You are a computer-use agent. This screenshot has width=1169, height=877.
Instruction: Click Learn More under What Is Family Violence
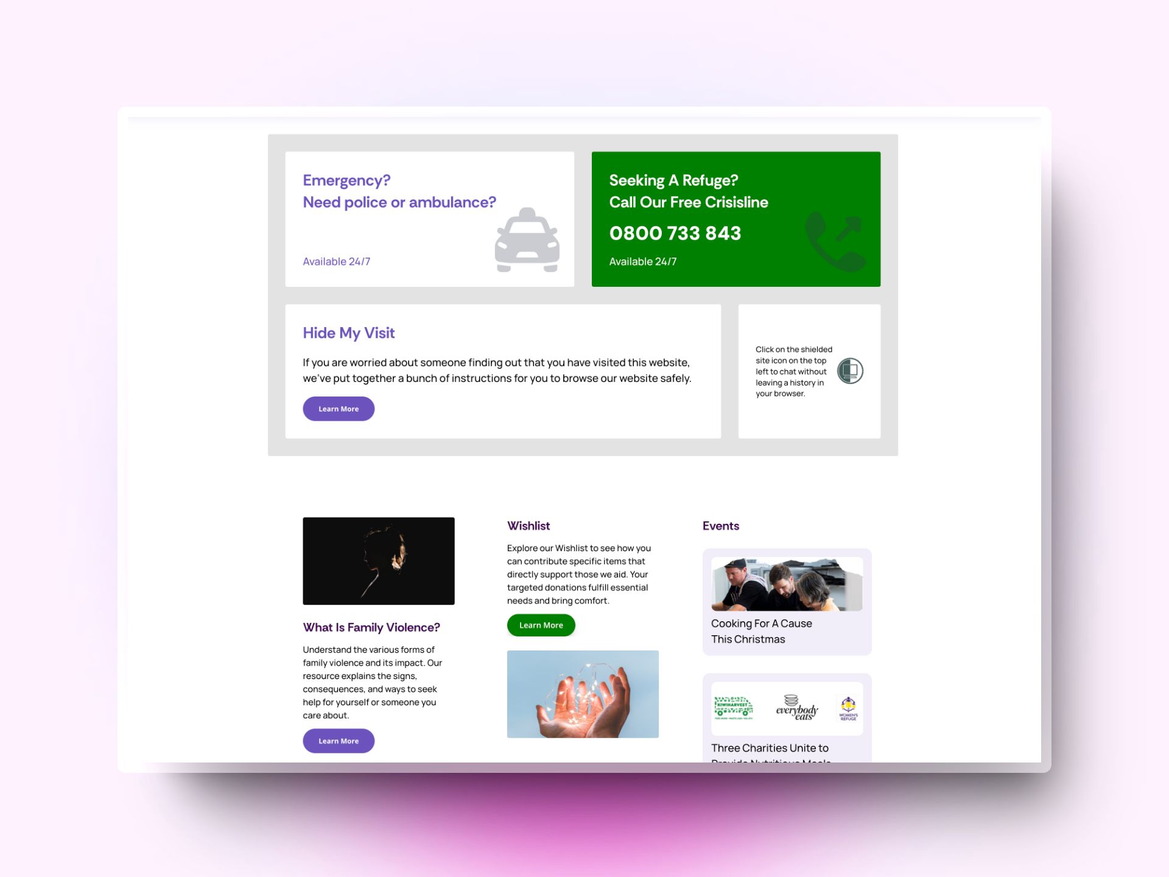(x=338, y=740)
